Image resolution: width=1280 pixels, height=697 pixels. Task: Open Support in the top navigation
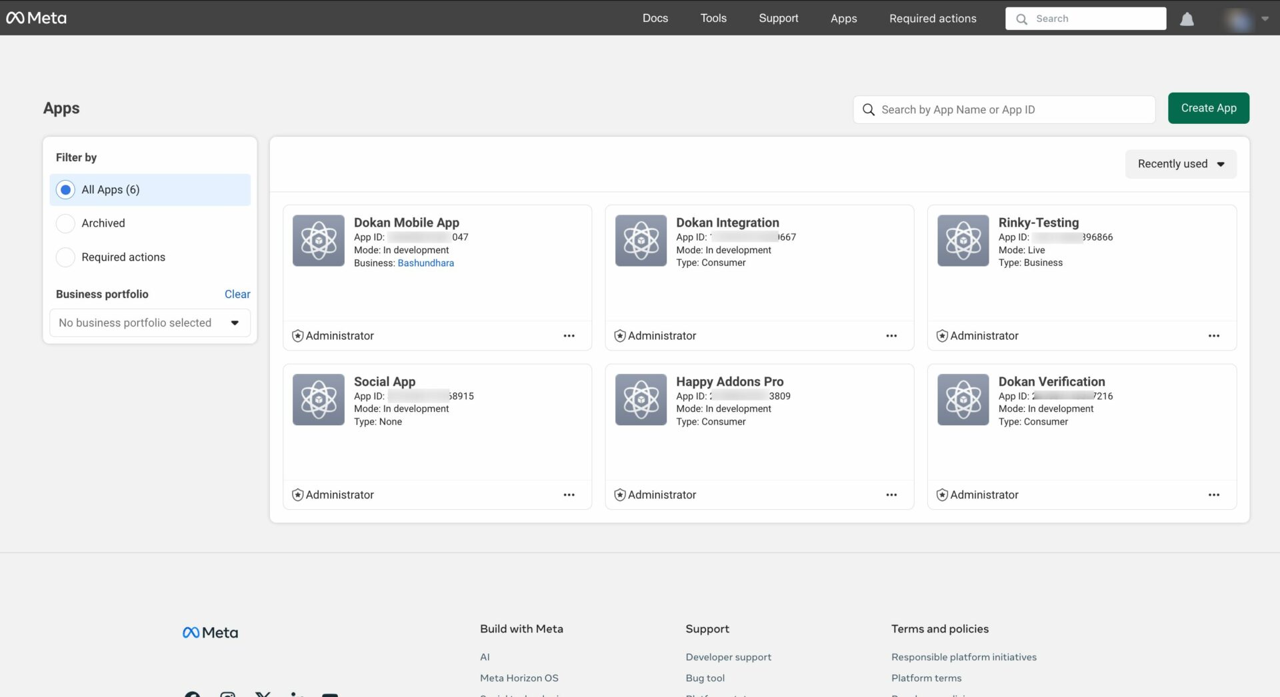(x=778, y=18)
